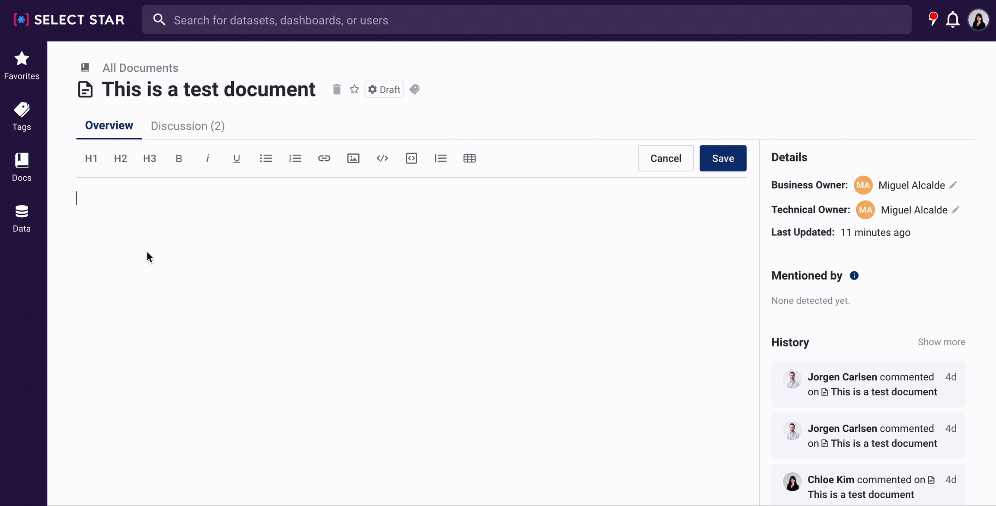Screen dimensions: 996x506
Task: Insert a link using link icon
Action: pyautogui.click(x=324, y=158)
